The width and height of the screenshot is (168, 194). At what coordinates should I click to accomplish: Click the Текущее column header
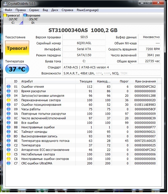coord(85,81)
